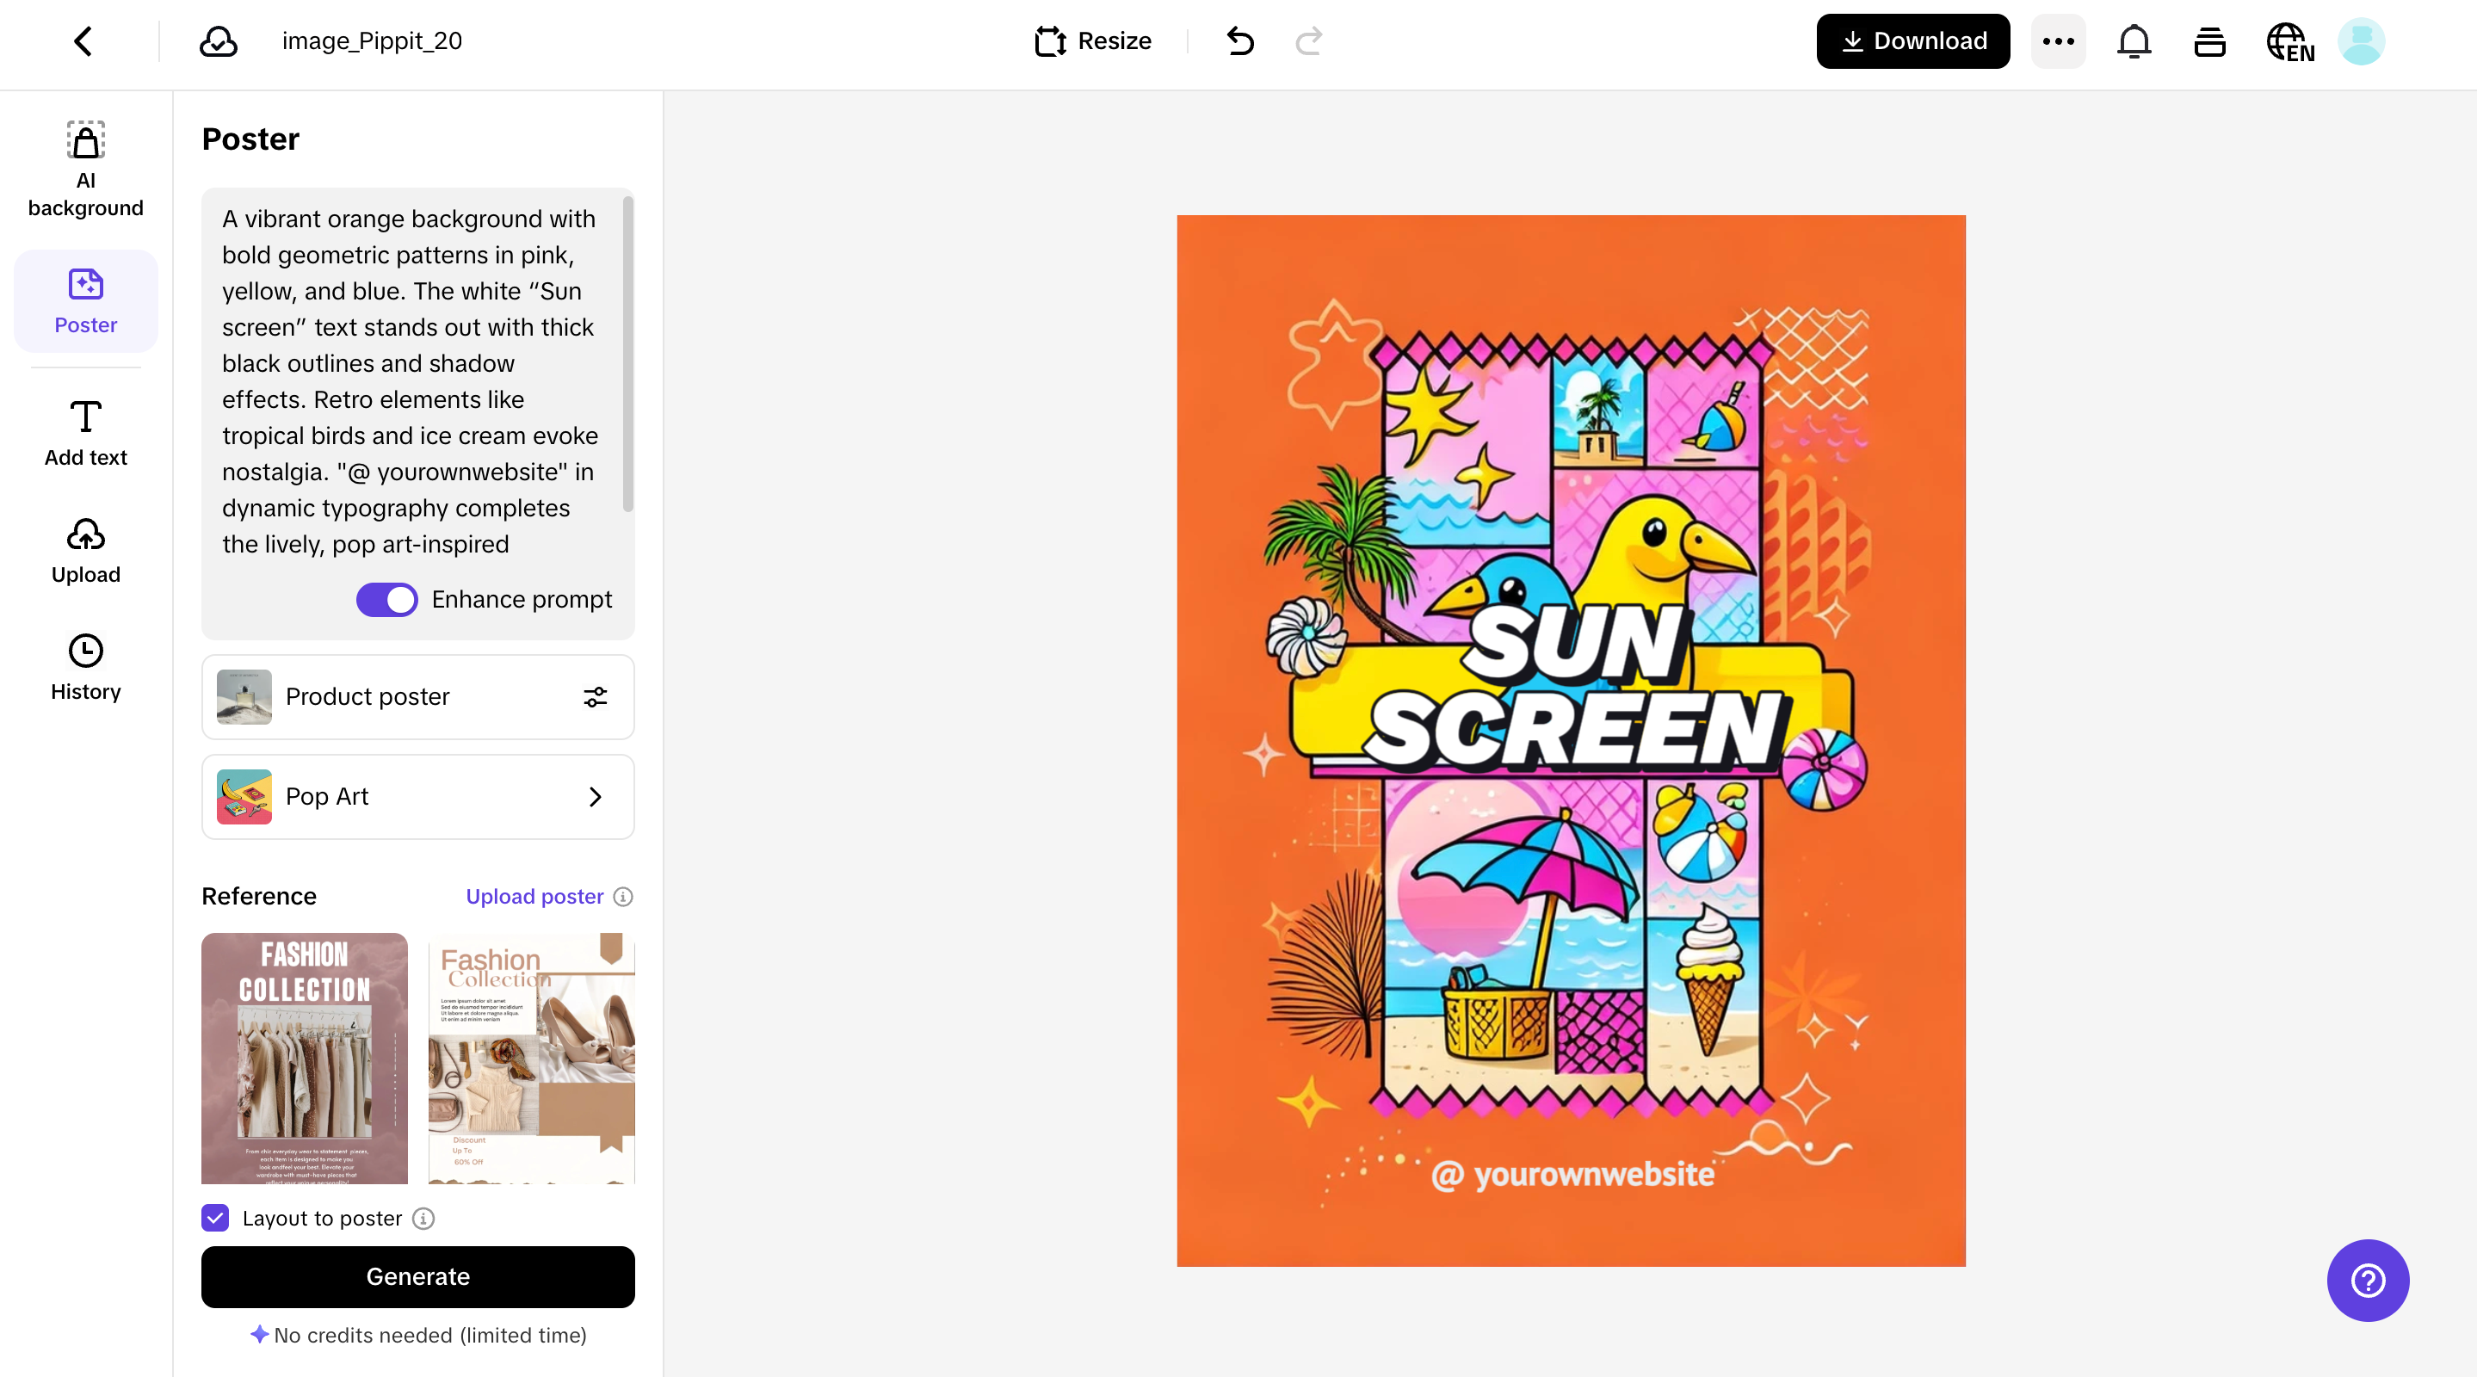This screenshot has height=1377, width=2477.
Task: Uncheck the Layout to poster checkbox
Action: pyautogui.click(x=213, y=1219)
